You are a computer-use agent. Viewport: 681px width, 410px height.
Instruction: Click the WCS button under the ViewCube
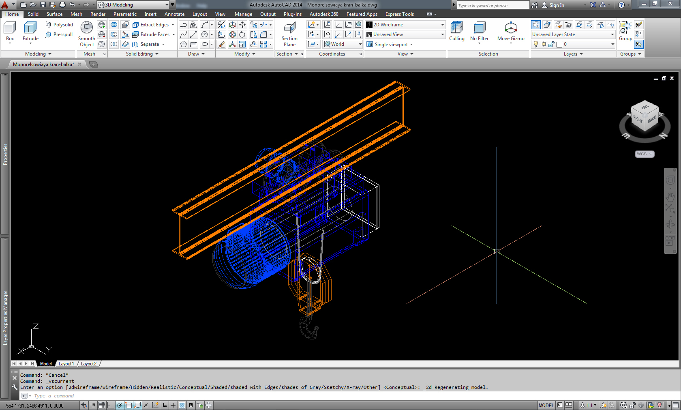(645, 154)
